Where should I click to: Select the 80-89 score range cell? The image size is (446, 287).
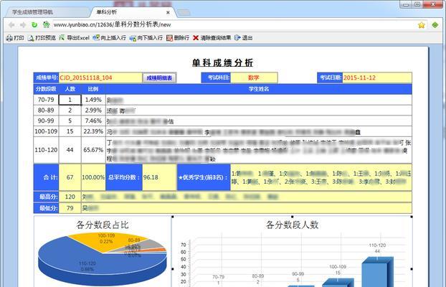(46, 110)
